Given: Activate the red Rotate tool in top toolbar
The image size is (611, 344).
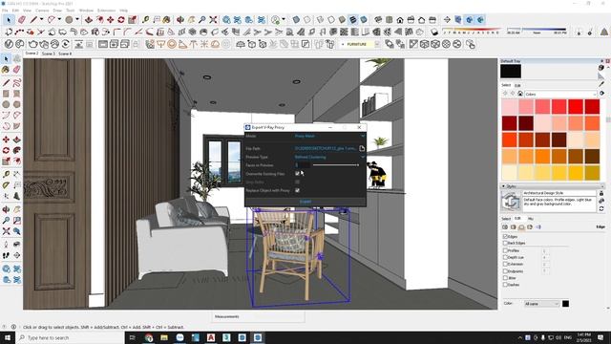Looking at the screenshot, I should tap(121, 19).
